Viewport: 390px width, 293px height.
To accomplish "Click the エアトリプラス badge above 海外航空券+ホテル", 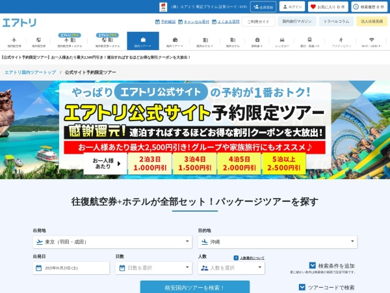I will click(107, 35).
